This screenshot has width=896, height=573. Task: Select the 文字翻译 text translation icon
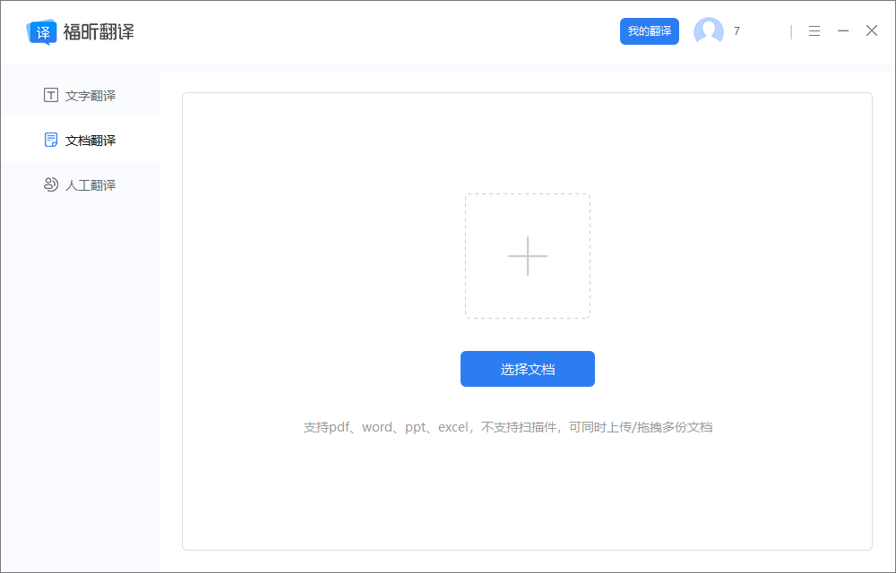(51, 94)
